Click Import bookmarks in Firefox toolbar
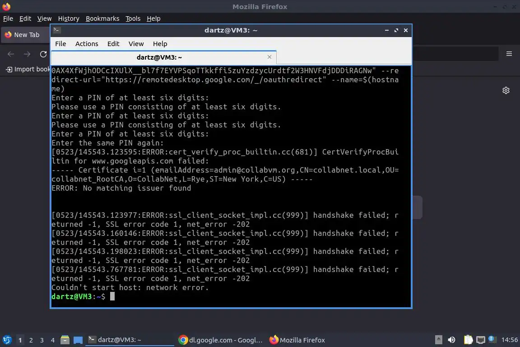The image size is (520, 347). pyautogui.click(x=28, y=69)
